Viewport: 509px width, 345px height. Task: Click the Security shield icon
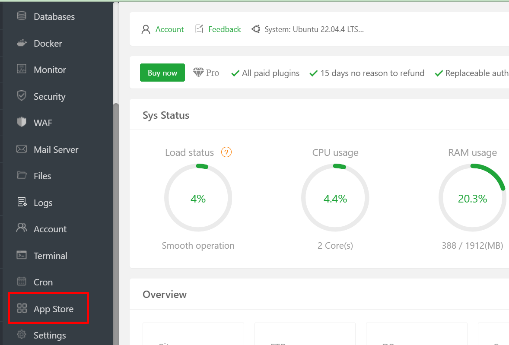point(21,96)
